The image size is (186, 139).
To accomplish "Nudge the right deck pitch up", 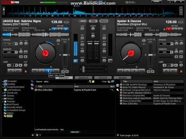I will pyautogui.click(x=153, y=71).
